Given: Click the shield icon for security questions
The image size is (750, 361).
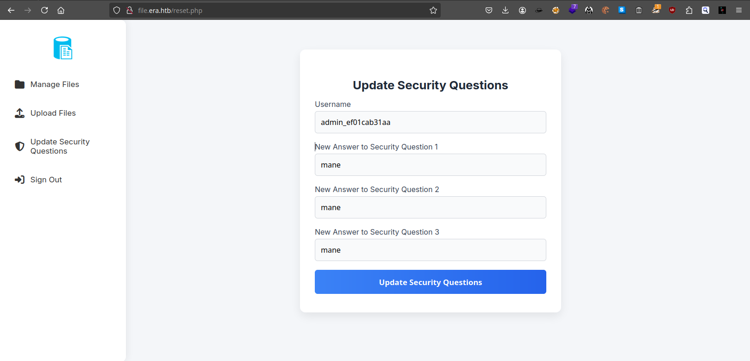Looking at the screenshot, I should click(x=19, y=146).
